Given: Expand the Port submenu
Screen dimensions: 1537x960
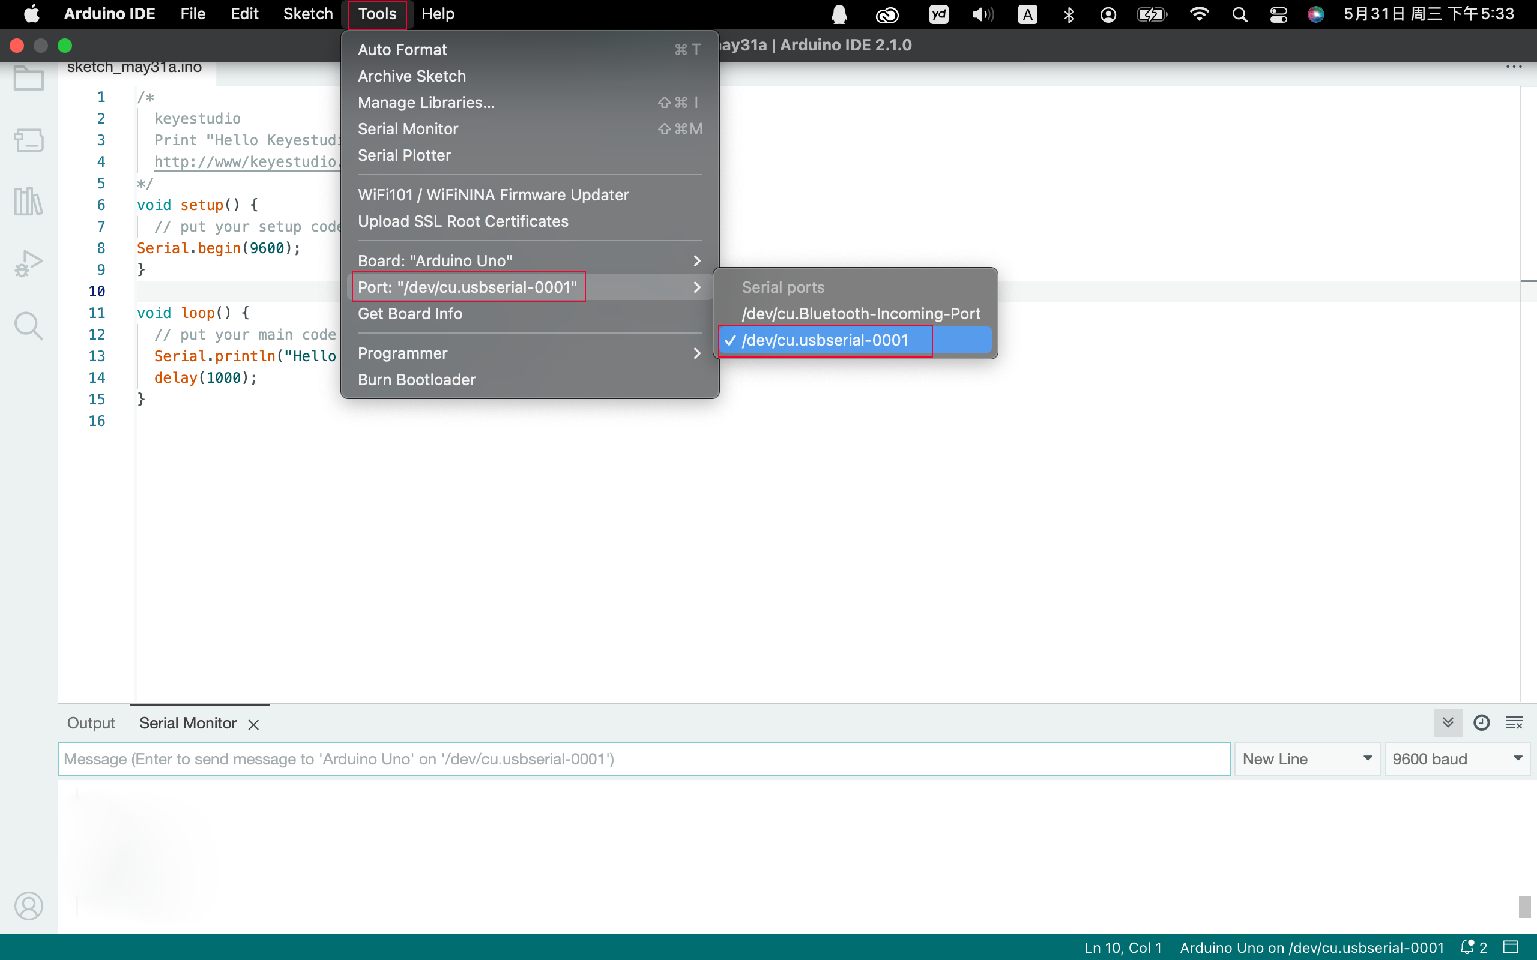Looking at the screenshot, I should click(530, 287).
